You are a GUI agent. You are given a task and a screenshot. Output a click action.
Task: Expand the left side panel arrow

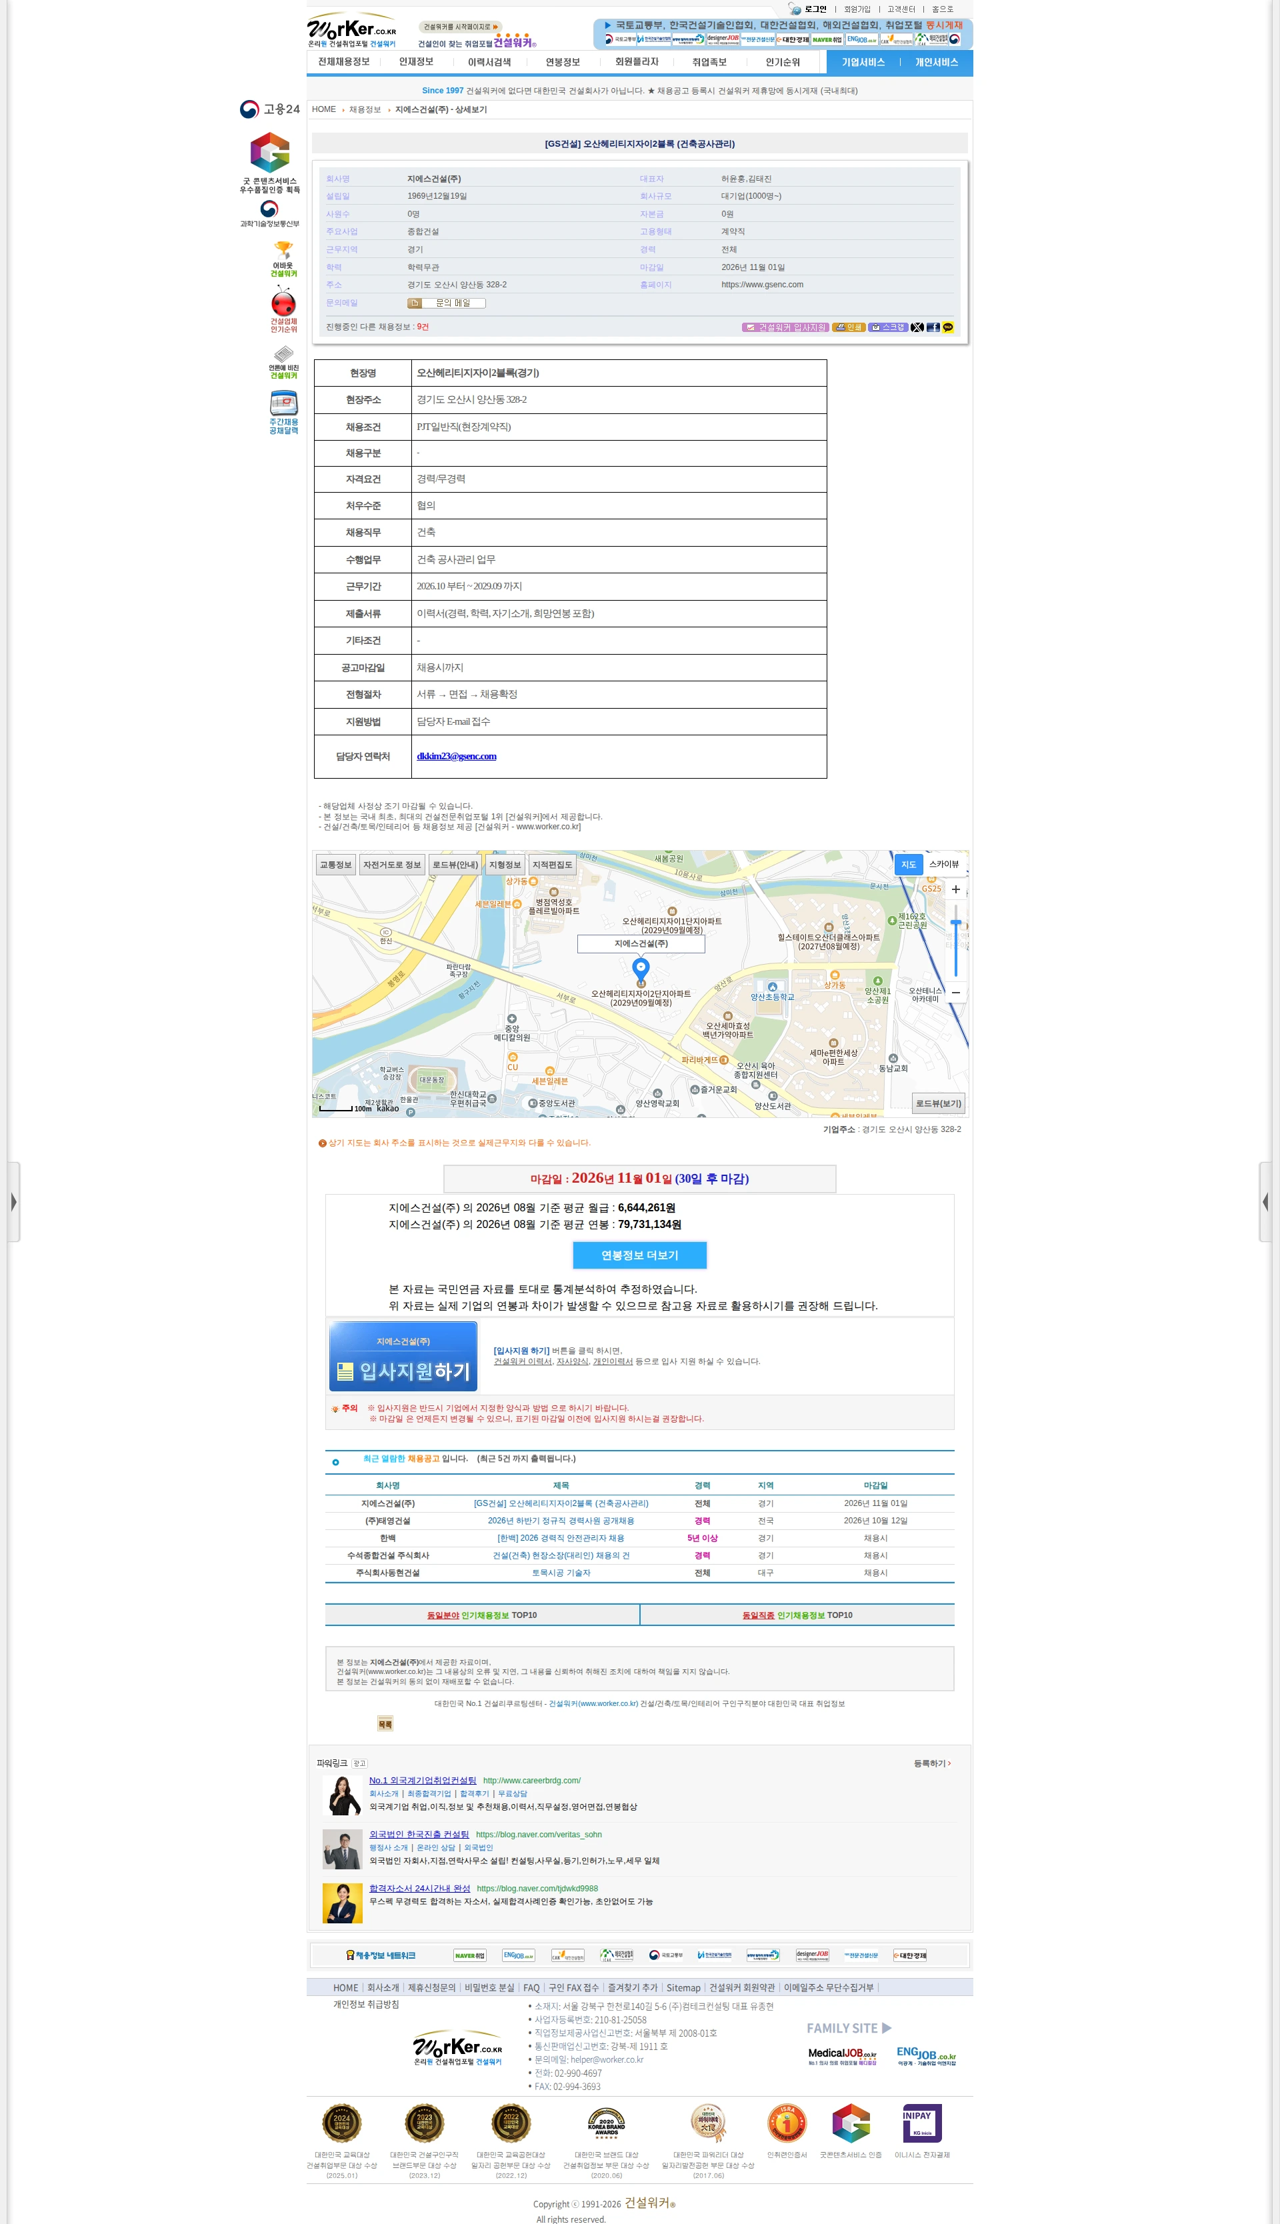[13, 1201]
